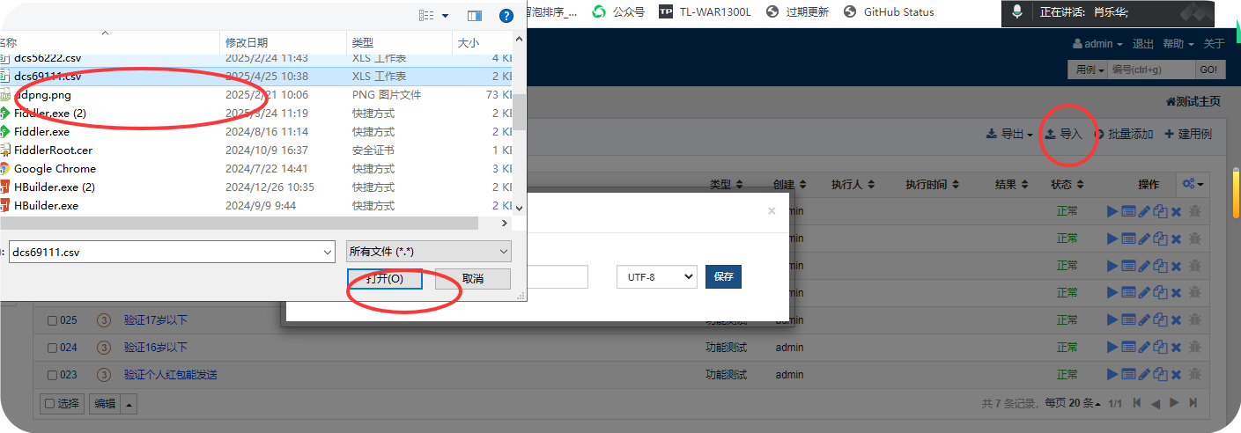Open the GitHub Status bookmark
Screen dimensions: 1241x433
[x=889, y=11]
